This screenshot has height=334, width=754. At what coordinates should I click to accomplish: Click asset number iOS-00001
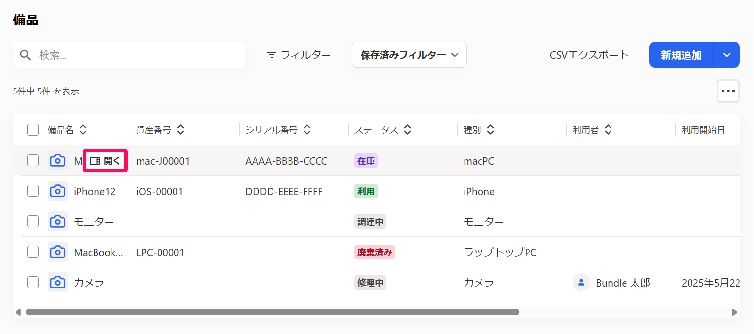tap(160, 191)
